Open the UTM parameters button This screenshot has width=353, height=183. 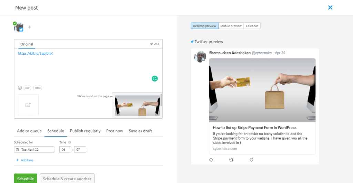pyautogui.click(x=38, y=88)
